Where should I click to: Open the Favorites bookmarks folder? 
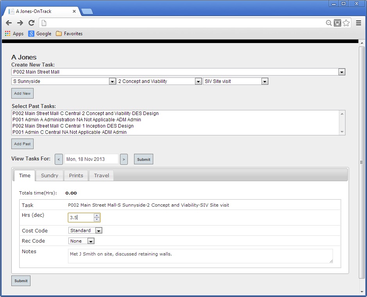pyautogui.click(x=69, y=34)
